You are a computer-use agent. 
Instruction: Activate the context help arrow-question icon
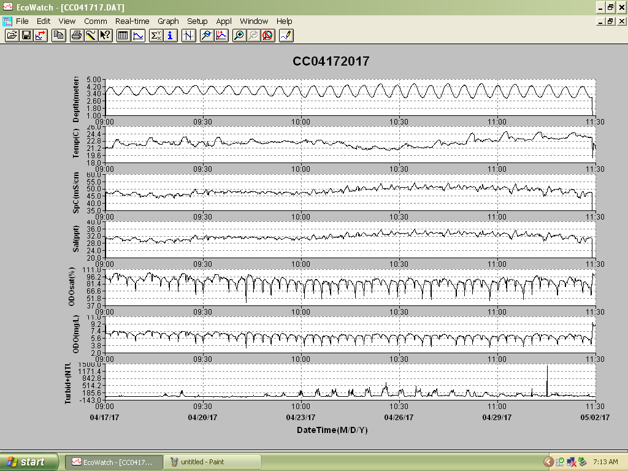point(105,36)
